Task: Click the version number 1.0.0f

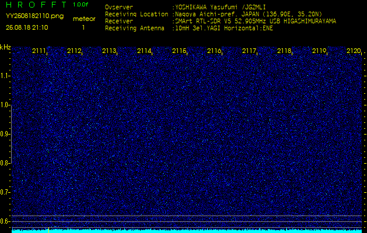Action: [x=81, y=5]
